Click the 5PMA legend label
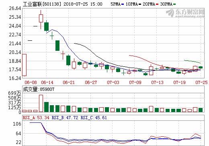Image resolution: width=209 pixels, height=146 pixels. (x=116, y=4)
